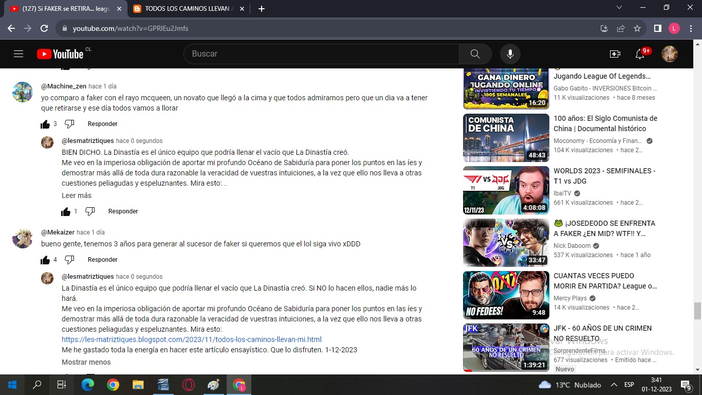
Task: Expand the reply with Leer más
Action: pos(77,195)
